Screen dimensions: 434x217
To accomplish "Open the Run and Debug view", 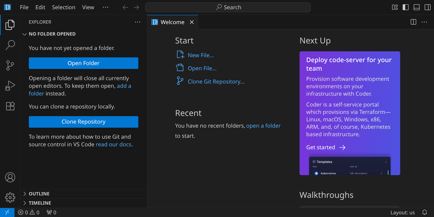I will coord(10,86).
